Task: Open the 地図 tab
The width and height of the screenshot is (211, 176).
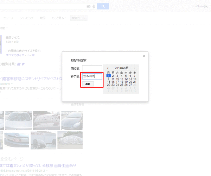Action: pos(43,18)
